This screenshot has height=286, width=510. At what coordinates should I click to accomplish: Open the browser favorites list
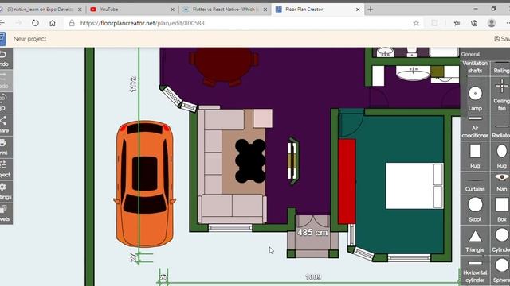[x=457, y=23]
